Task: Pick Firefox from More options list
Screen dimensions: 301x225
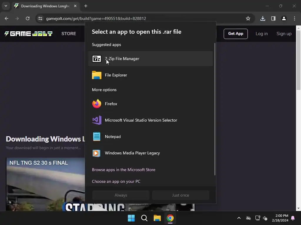Action: click(x=150, y=104)
